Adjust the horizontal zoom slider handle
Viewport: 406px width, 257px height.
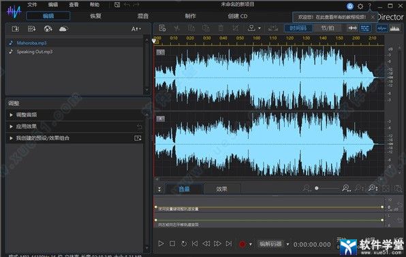316,188
